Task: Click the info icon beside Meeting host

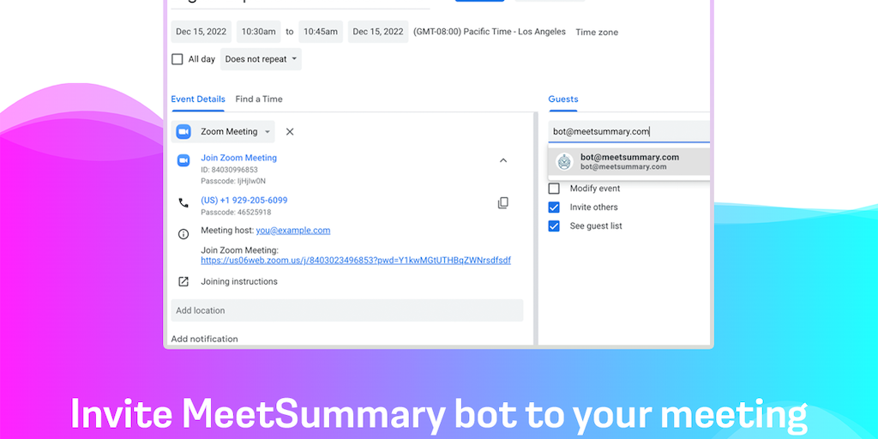Action: (183, 234)
